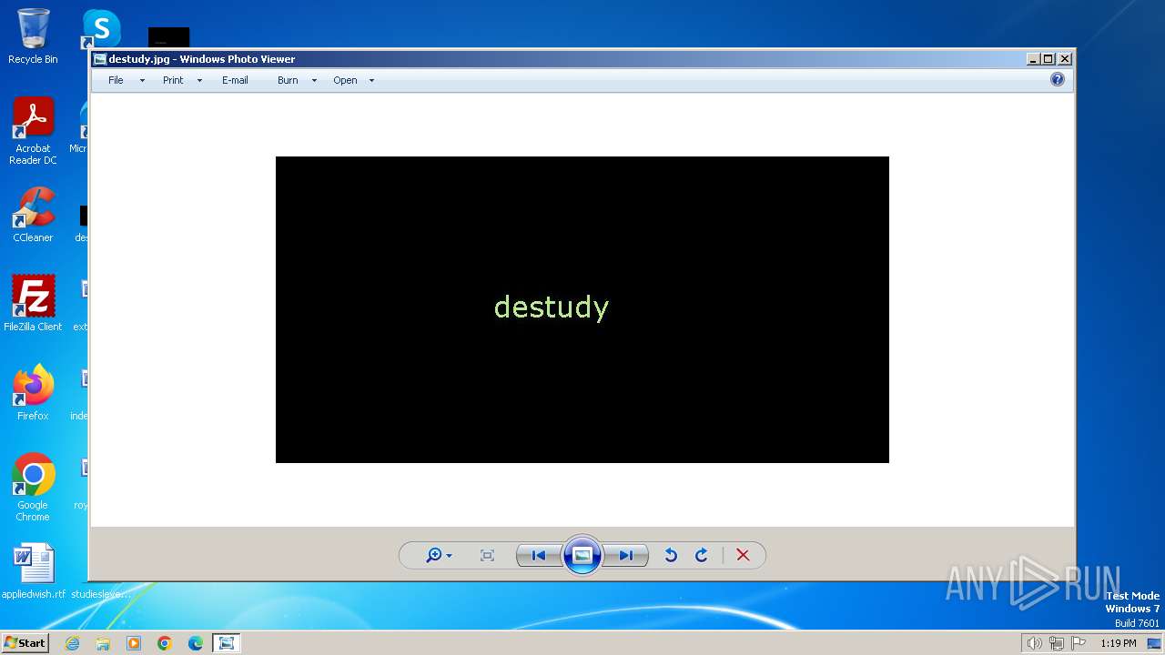Image resolution: width=1165 pixels, height=655 pixels.
Task: Click the E-mail button
Action: (235, 80)
